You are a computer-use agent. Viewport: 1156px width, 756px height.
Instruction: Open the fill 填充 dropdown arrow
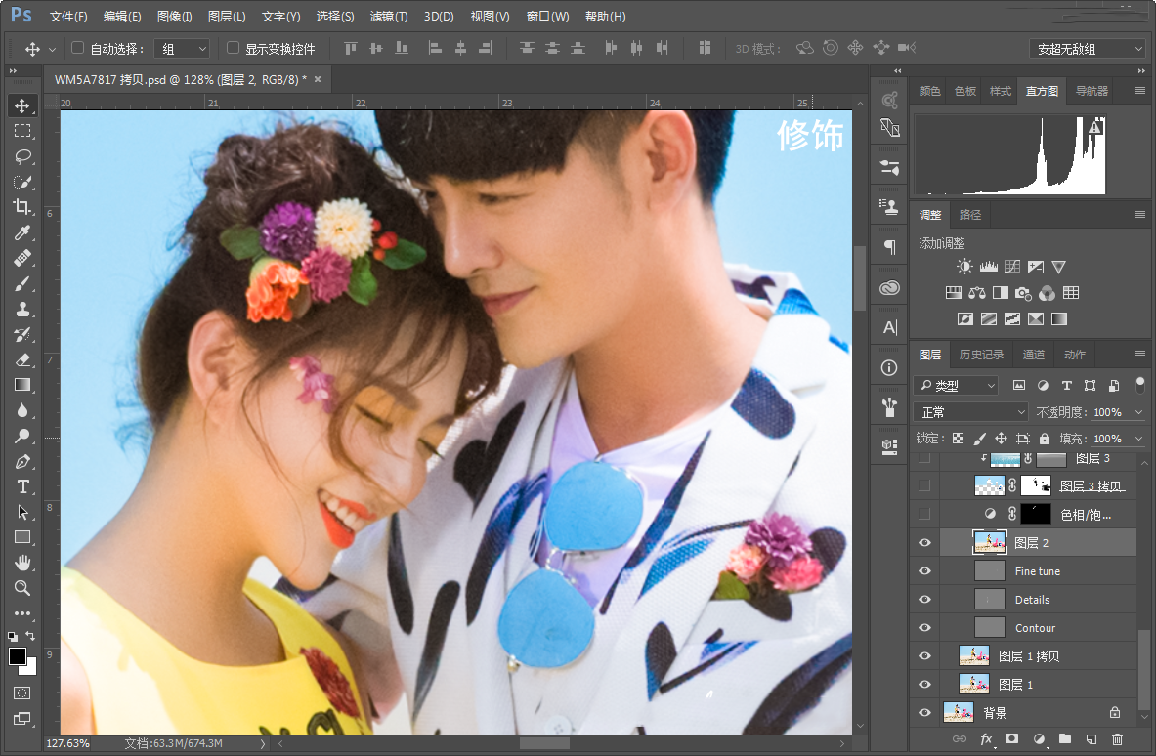point(1139,439)
